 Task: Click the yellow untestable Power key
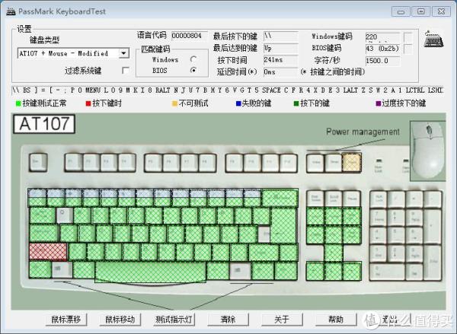tap(352, 162)
